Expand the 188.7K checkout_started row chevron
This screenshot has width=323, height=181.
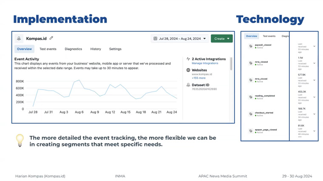(314, 114)
